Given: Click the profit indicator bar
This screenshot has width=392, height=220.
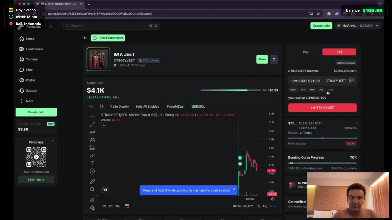Looking at the screenshot, I should click(x=322, y=138).
